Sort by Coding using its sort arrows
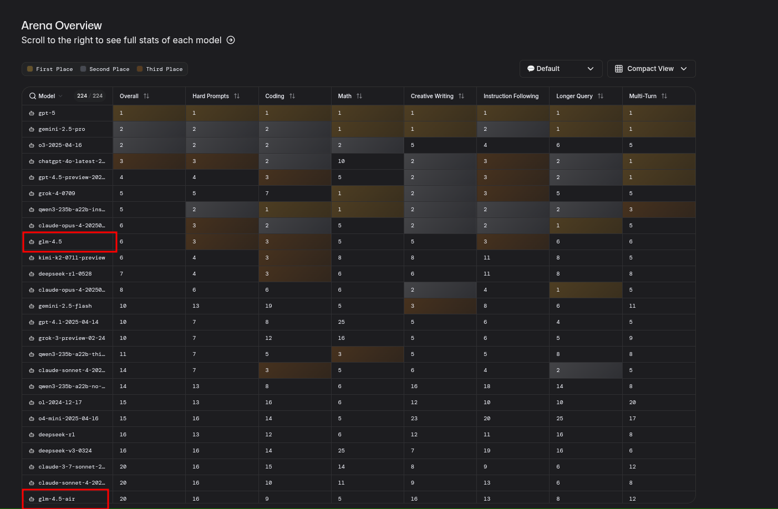This screenshot has height=509, width=778. pyautogui.click(x=292, y=96)
